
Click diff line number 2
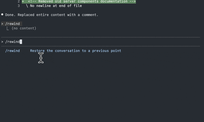19,2
